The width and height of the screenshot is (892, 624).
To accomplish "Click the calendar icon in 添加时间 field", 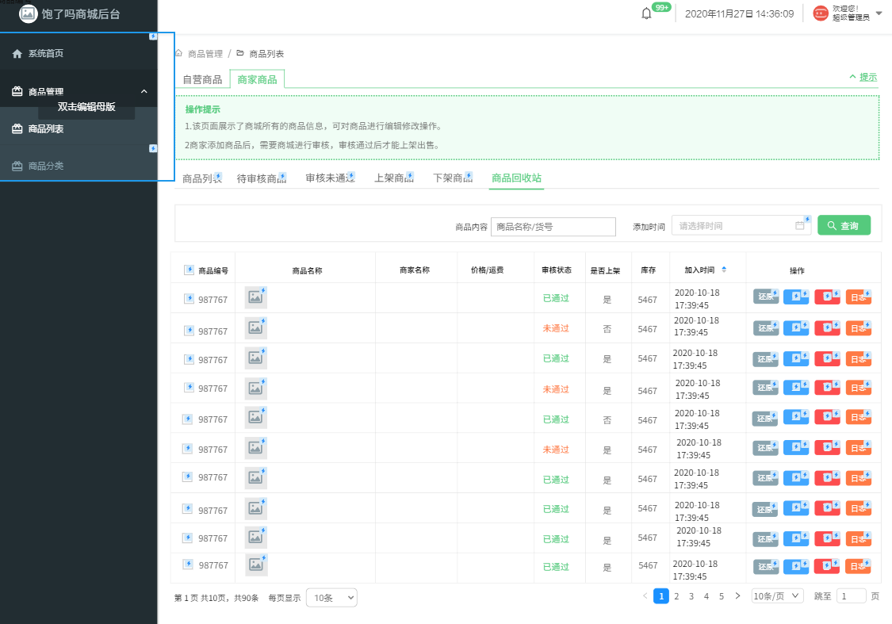I will [799, 225].
